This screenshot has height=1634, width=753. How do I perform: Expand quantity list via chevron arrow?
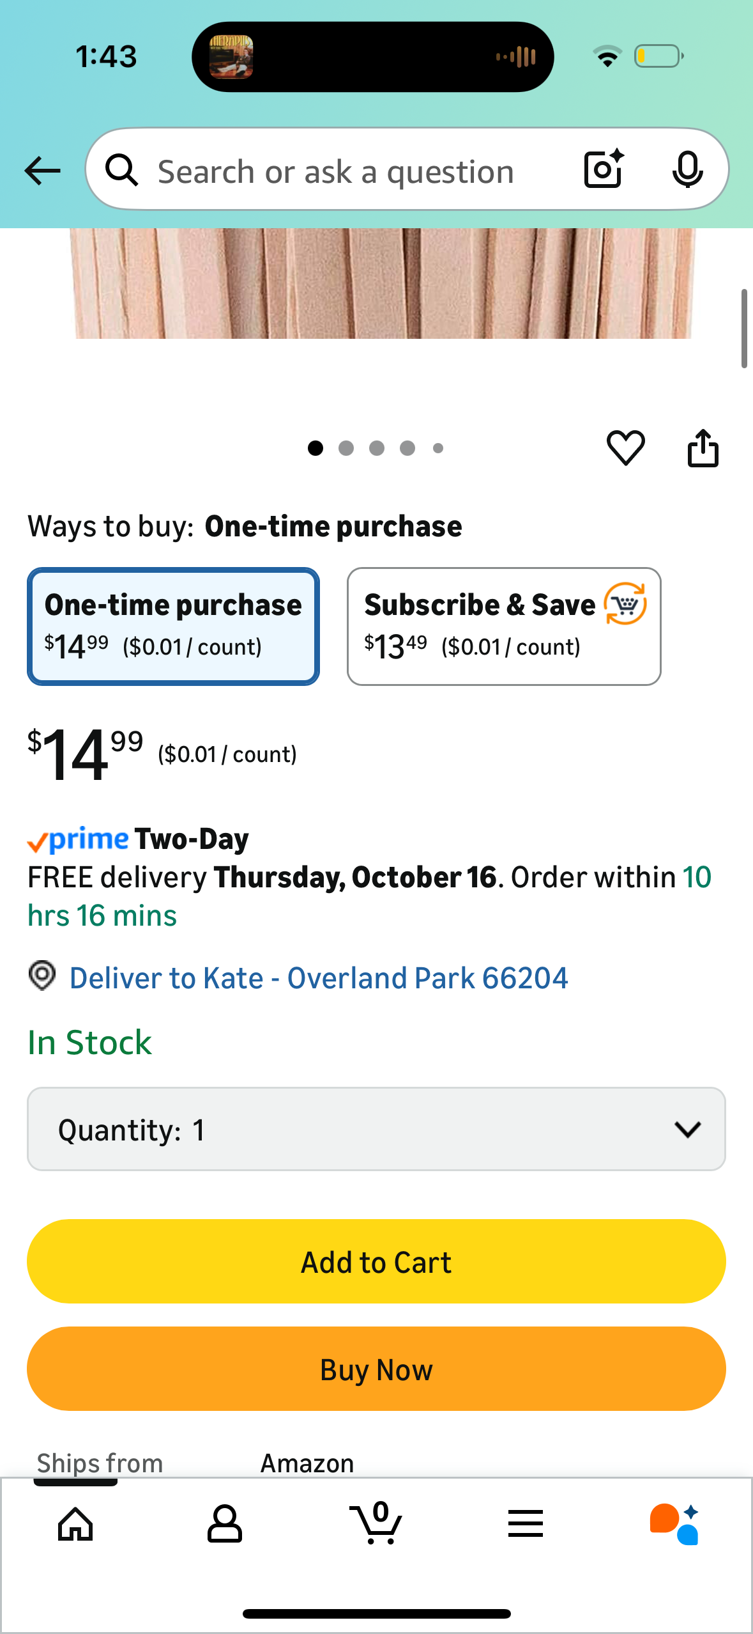tap(687, 1129)
